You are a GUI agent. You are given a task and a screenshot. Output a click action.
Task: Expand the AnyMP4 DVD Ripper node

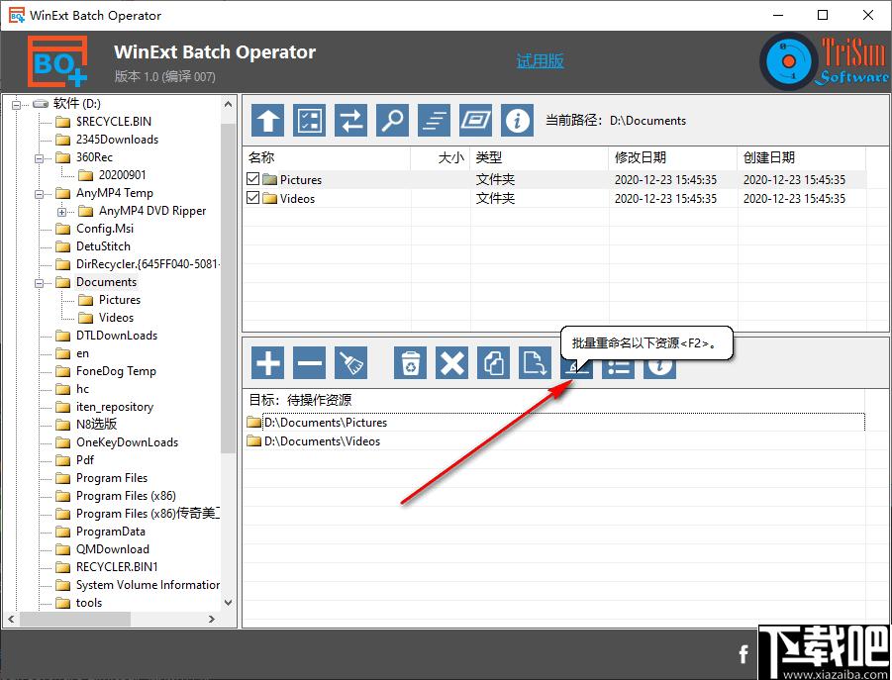[x=61, y=212]
